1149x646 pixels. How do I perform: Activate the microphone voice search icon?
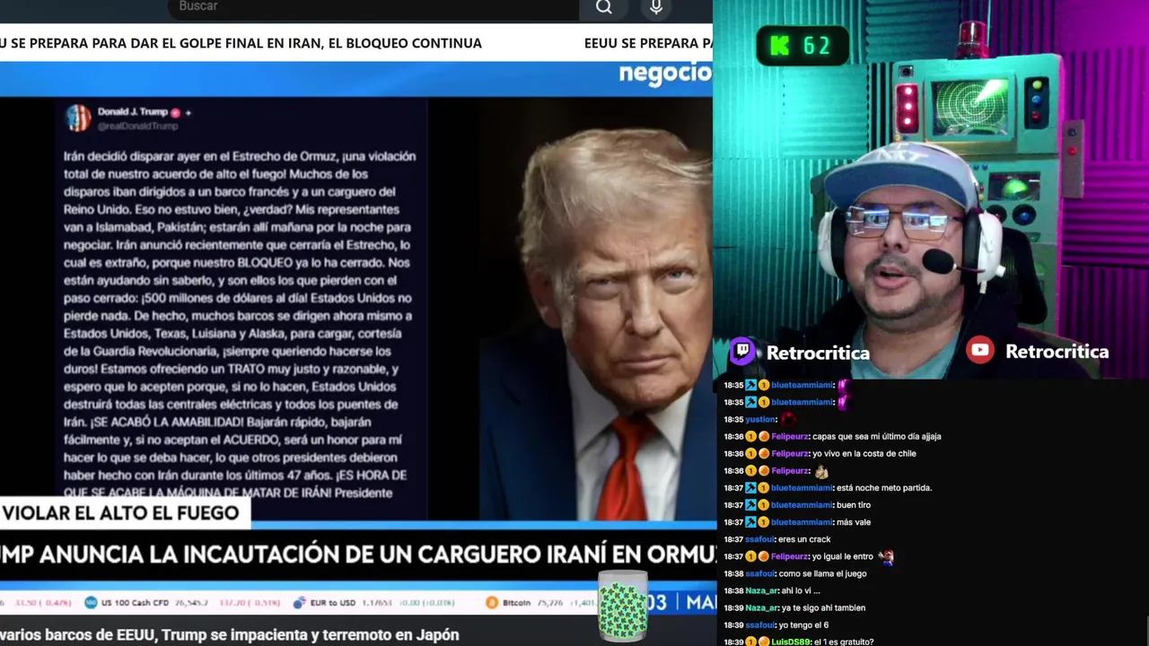click(x=656, y=7)
